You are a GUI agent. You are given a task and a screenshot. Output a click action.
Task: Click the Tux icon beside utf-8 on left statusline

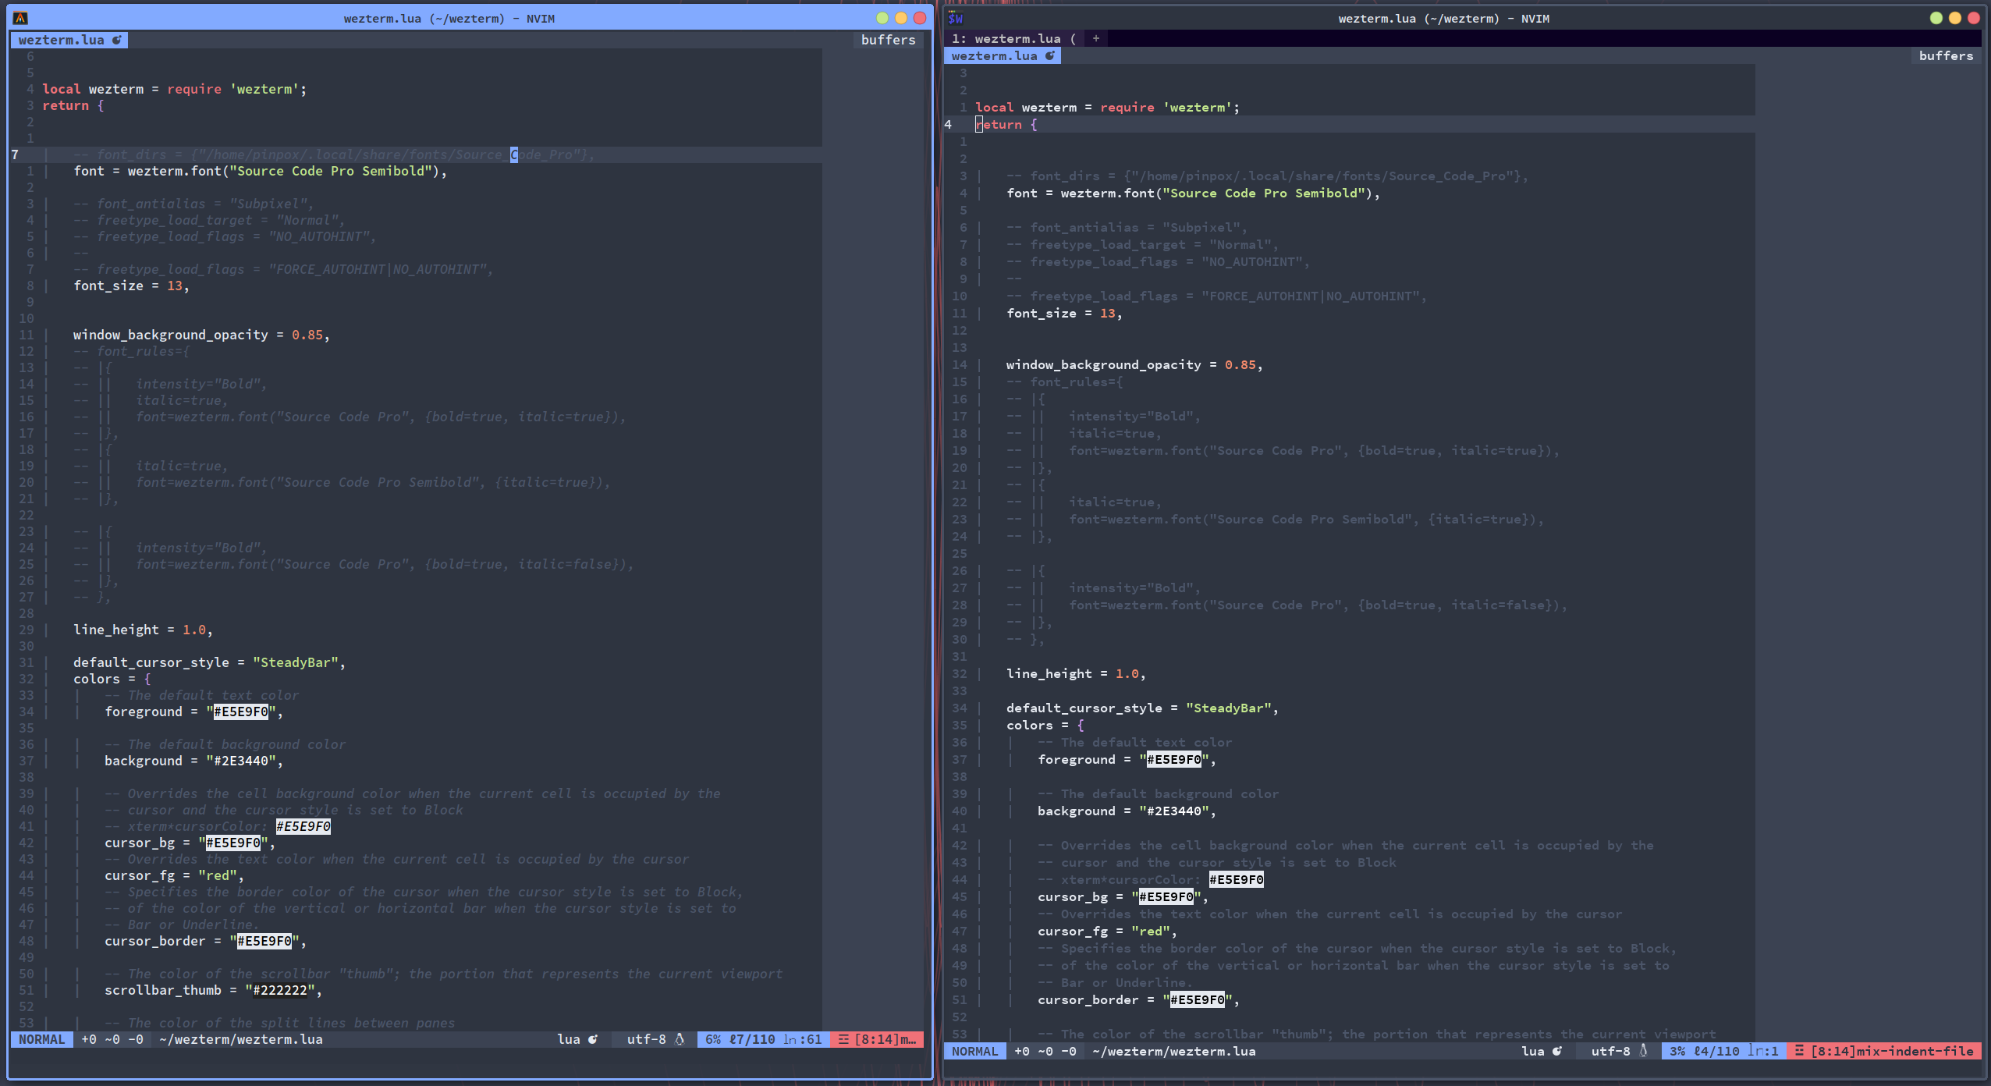pos(680,1039)
